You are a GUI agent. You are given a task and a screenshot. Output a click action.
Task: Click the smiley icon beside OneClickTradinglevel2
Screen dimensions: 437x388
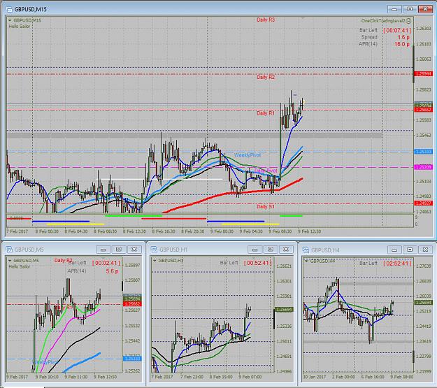408,21
